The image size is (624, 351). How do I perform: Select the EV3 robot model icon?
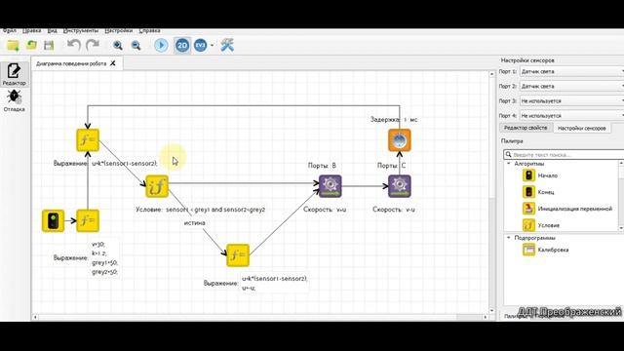(200, 46)
